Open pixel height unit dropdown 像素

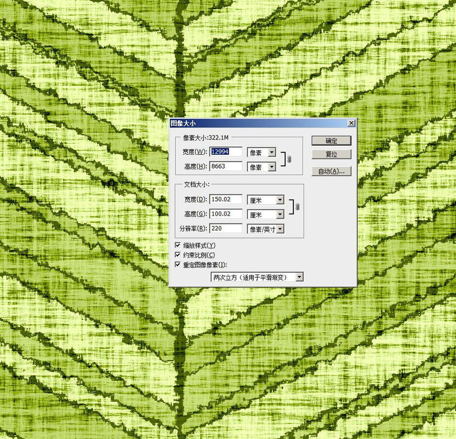pyautogui.click(x=261, y=167)
